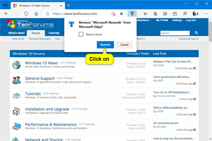Open New Posts submenu link
This screenshot has height=141, width=212.
pyautogui.click(x=18, y=39)
